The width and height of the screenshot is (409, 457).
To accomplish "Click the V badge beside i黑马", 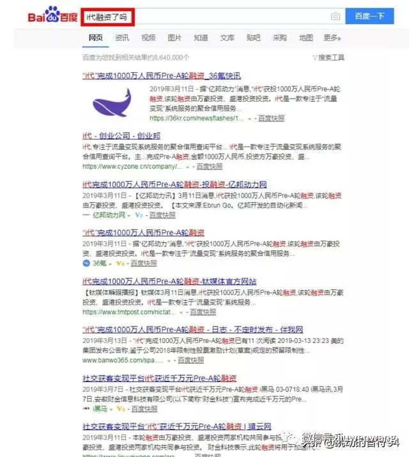I will pos(121,408).
